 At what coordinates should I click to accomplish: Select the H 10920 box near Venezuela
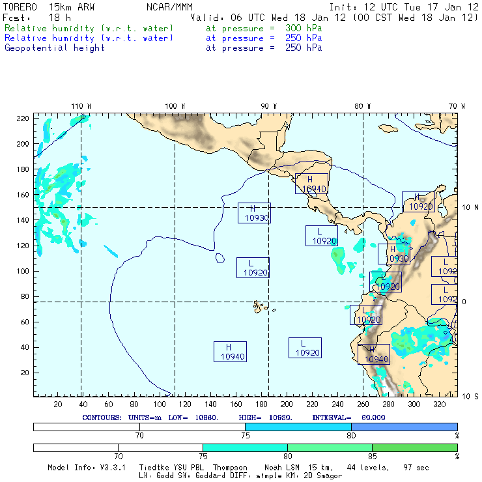tap(418, 202)
